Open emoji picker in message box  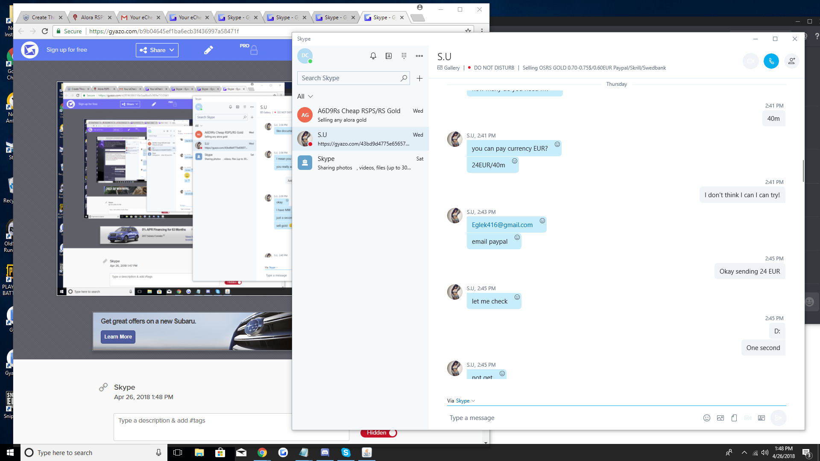coord(706,418)
